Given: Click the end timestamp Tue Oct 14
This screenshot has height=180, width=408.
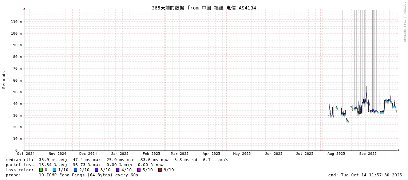Looking at the screenshot, I should click(365, 175).
